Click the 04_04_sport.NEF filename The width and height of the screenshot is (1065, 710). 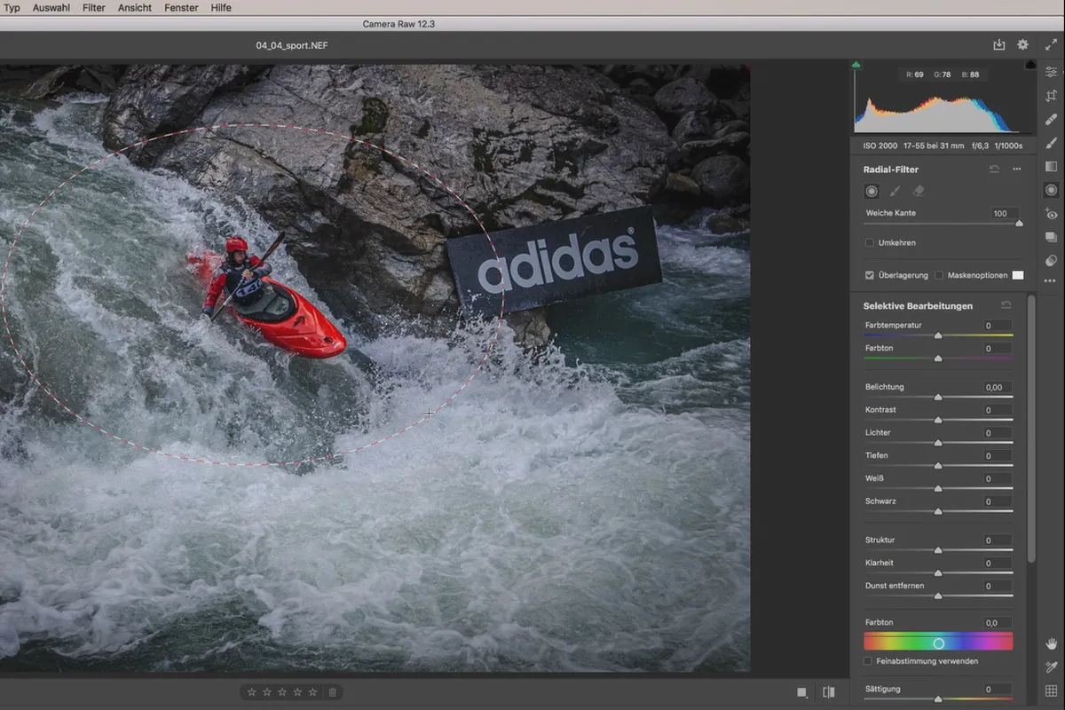(292, 44)
